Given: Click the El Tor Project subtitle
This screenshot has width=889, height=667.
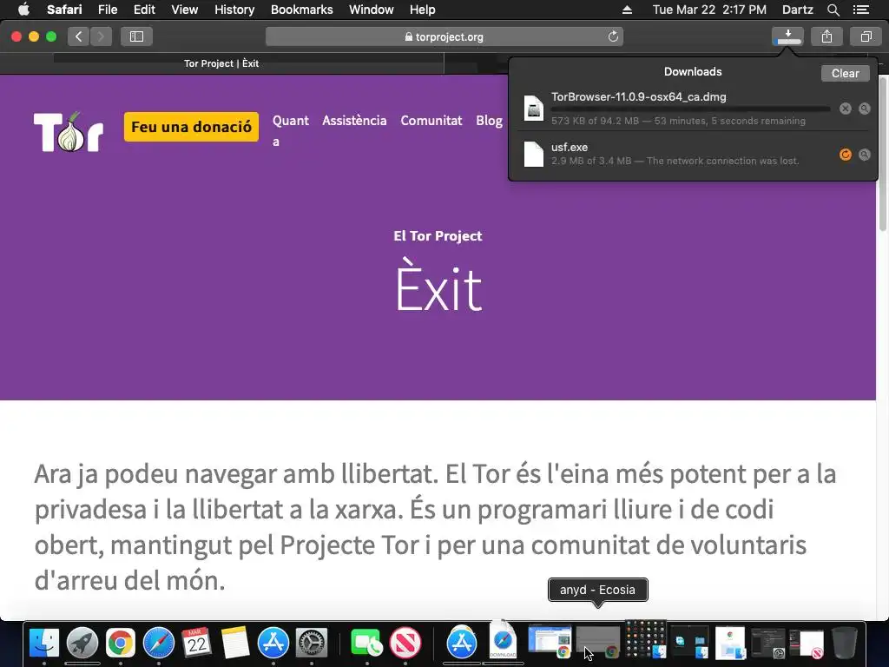Looking at the screenshot, I should (438, 236).
